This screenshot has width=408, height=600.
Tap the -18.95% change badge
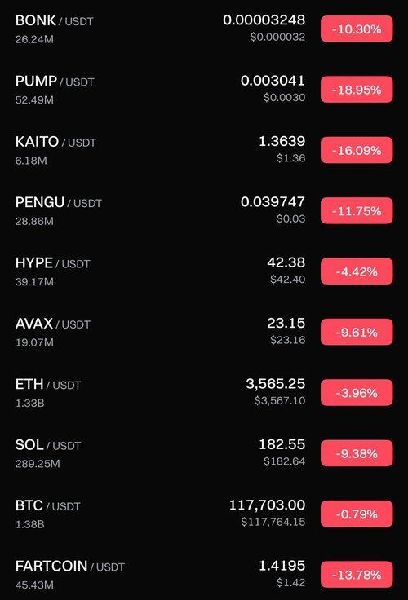(357, 90)
